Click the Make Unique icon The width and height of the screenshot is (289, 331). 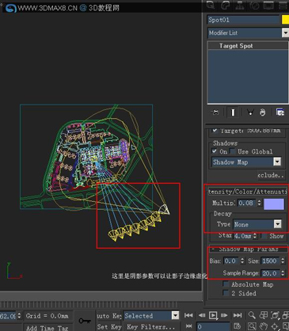tap(250, 112)
